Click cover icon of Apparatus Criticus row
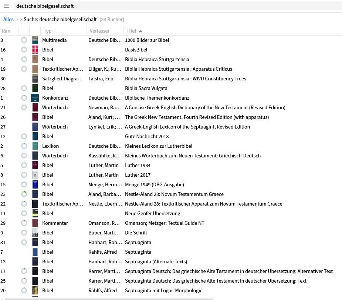The height and width of the screenshot is (300, 342). tap(35, 69)
